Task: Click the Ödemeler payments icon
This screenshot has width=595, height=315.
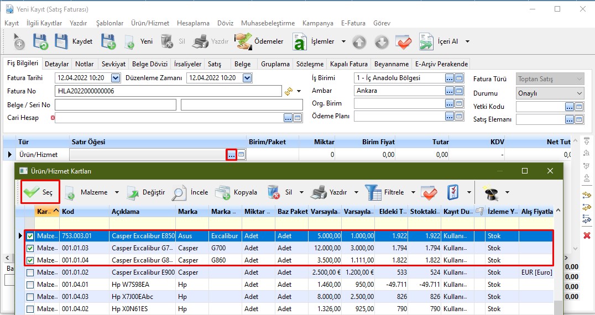Action: pos(243,41)
